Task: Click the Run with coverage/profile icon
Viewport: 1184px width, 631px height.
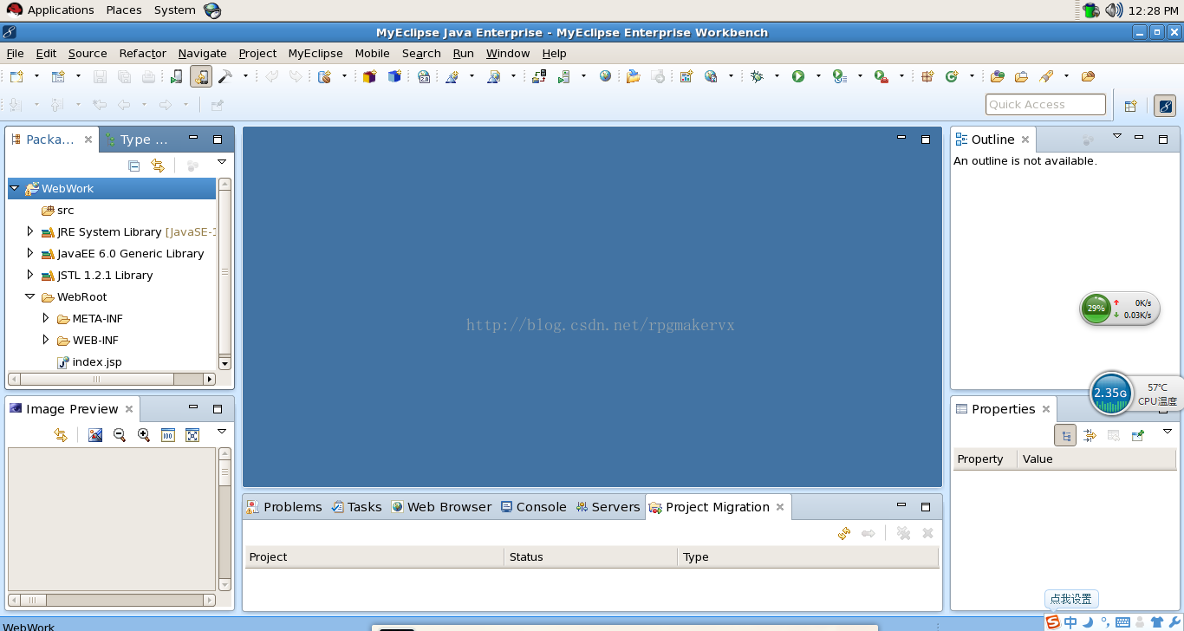Action: [x=839, y=76]
